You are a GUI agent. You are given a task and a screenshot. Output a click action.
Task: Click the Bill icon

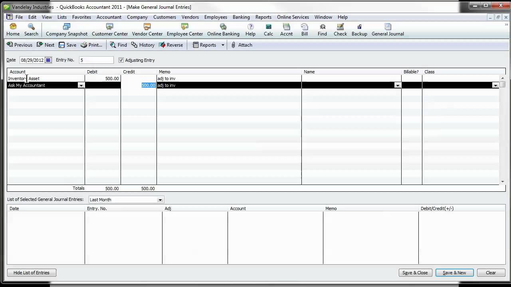[x=305, y=30]
